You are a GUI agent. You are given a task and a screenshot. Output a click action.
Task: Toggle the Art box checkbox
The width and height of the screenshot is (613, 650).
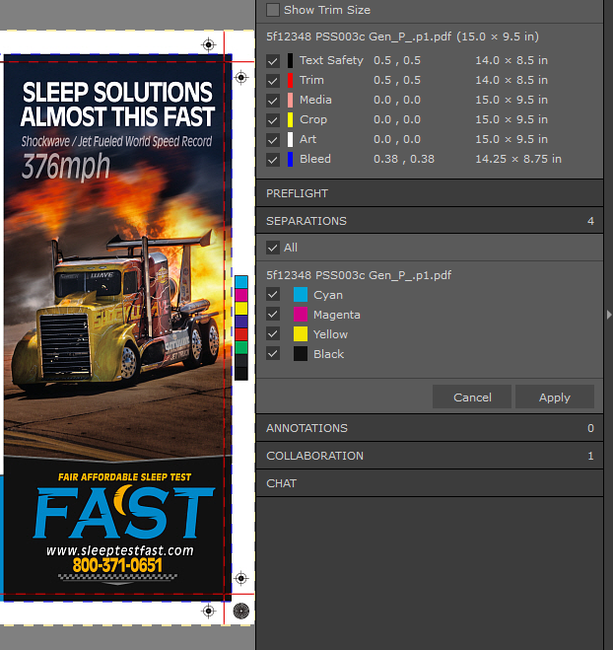[273, 140]
